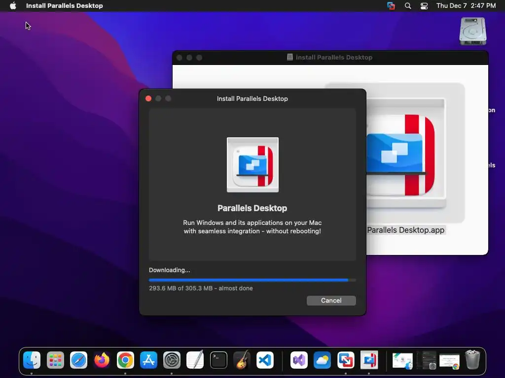Screen dimensions: 505x378
Task: Open System Preferences from the Dock
Action: tap(172, 360)
